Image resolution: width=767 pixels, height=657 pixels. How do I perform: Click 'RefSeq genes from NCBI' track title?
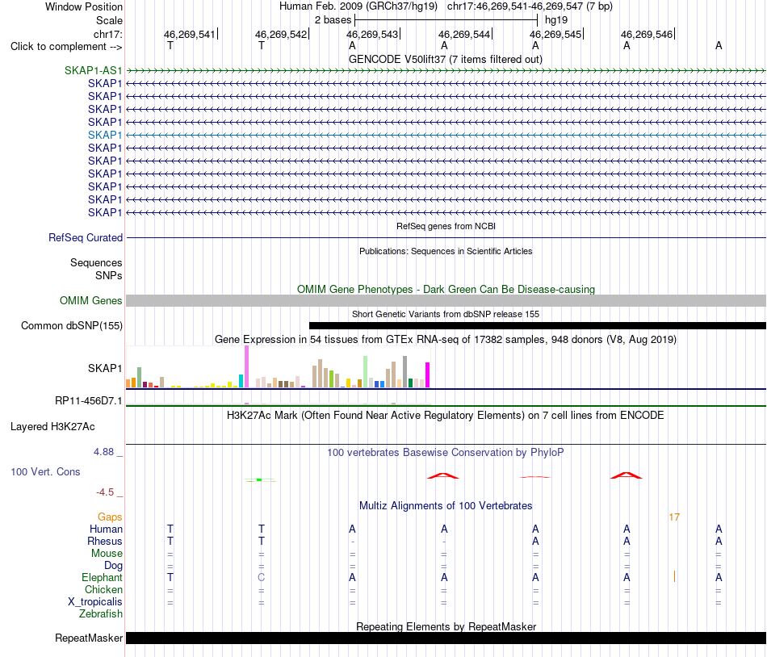click(446, 226)
